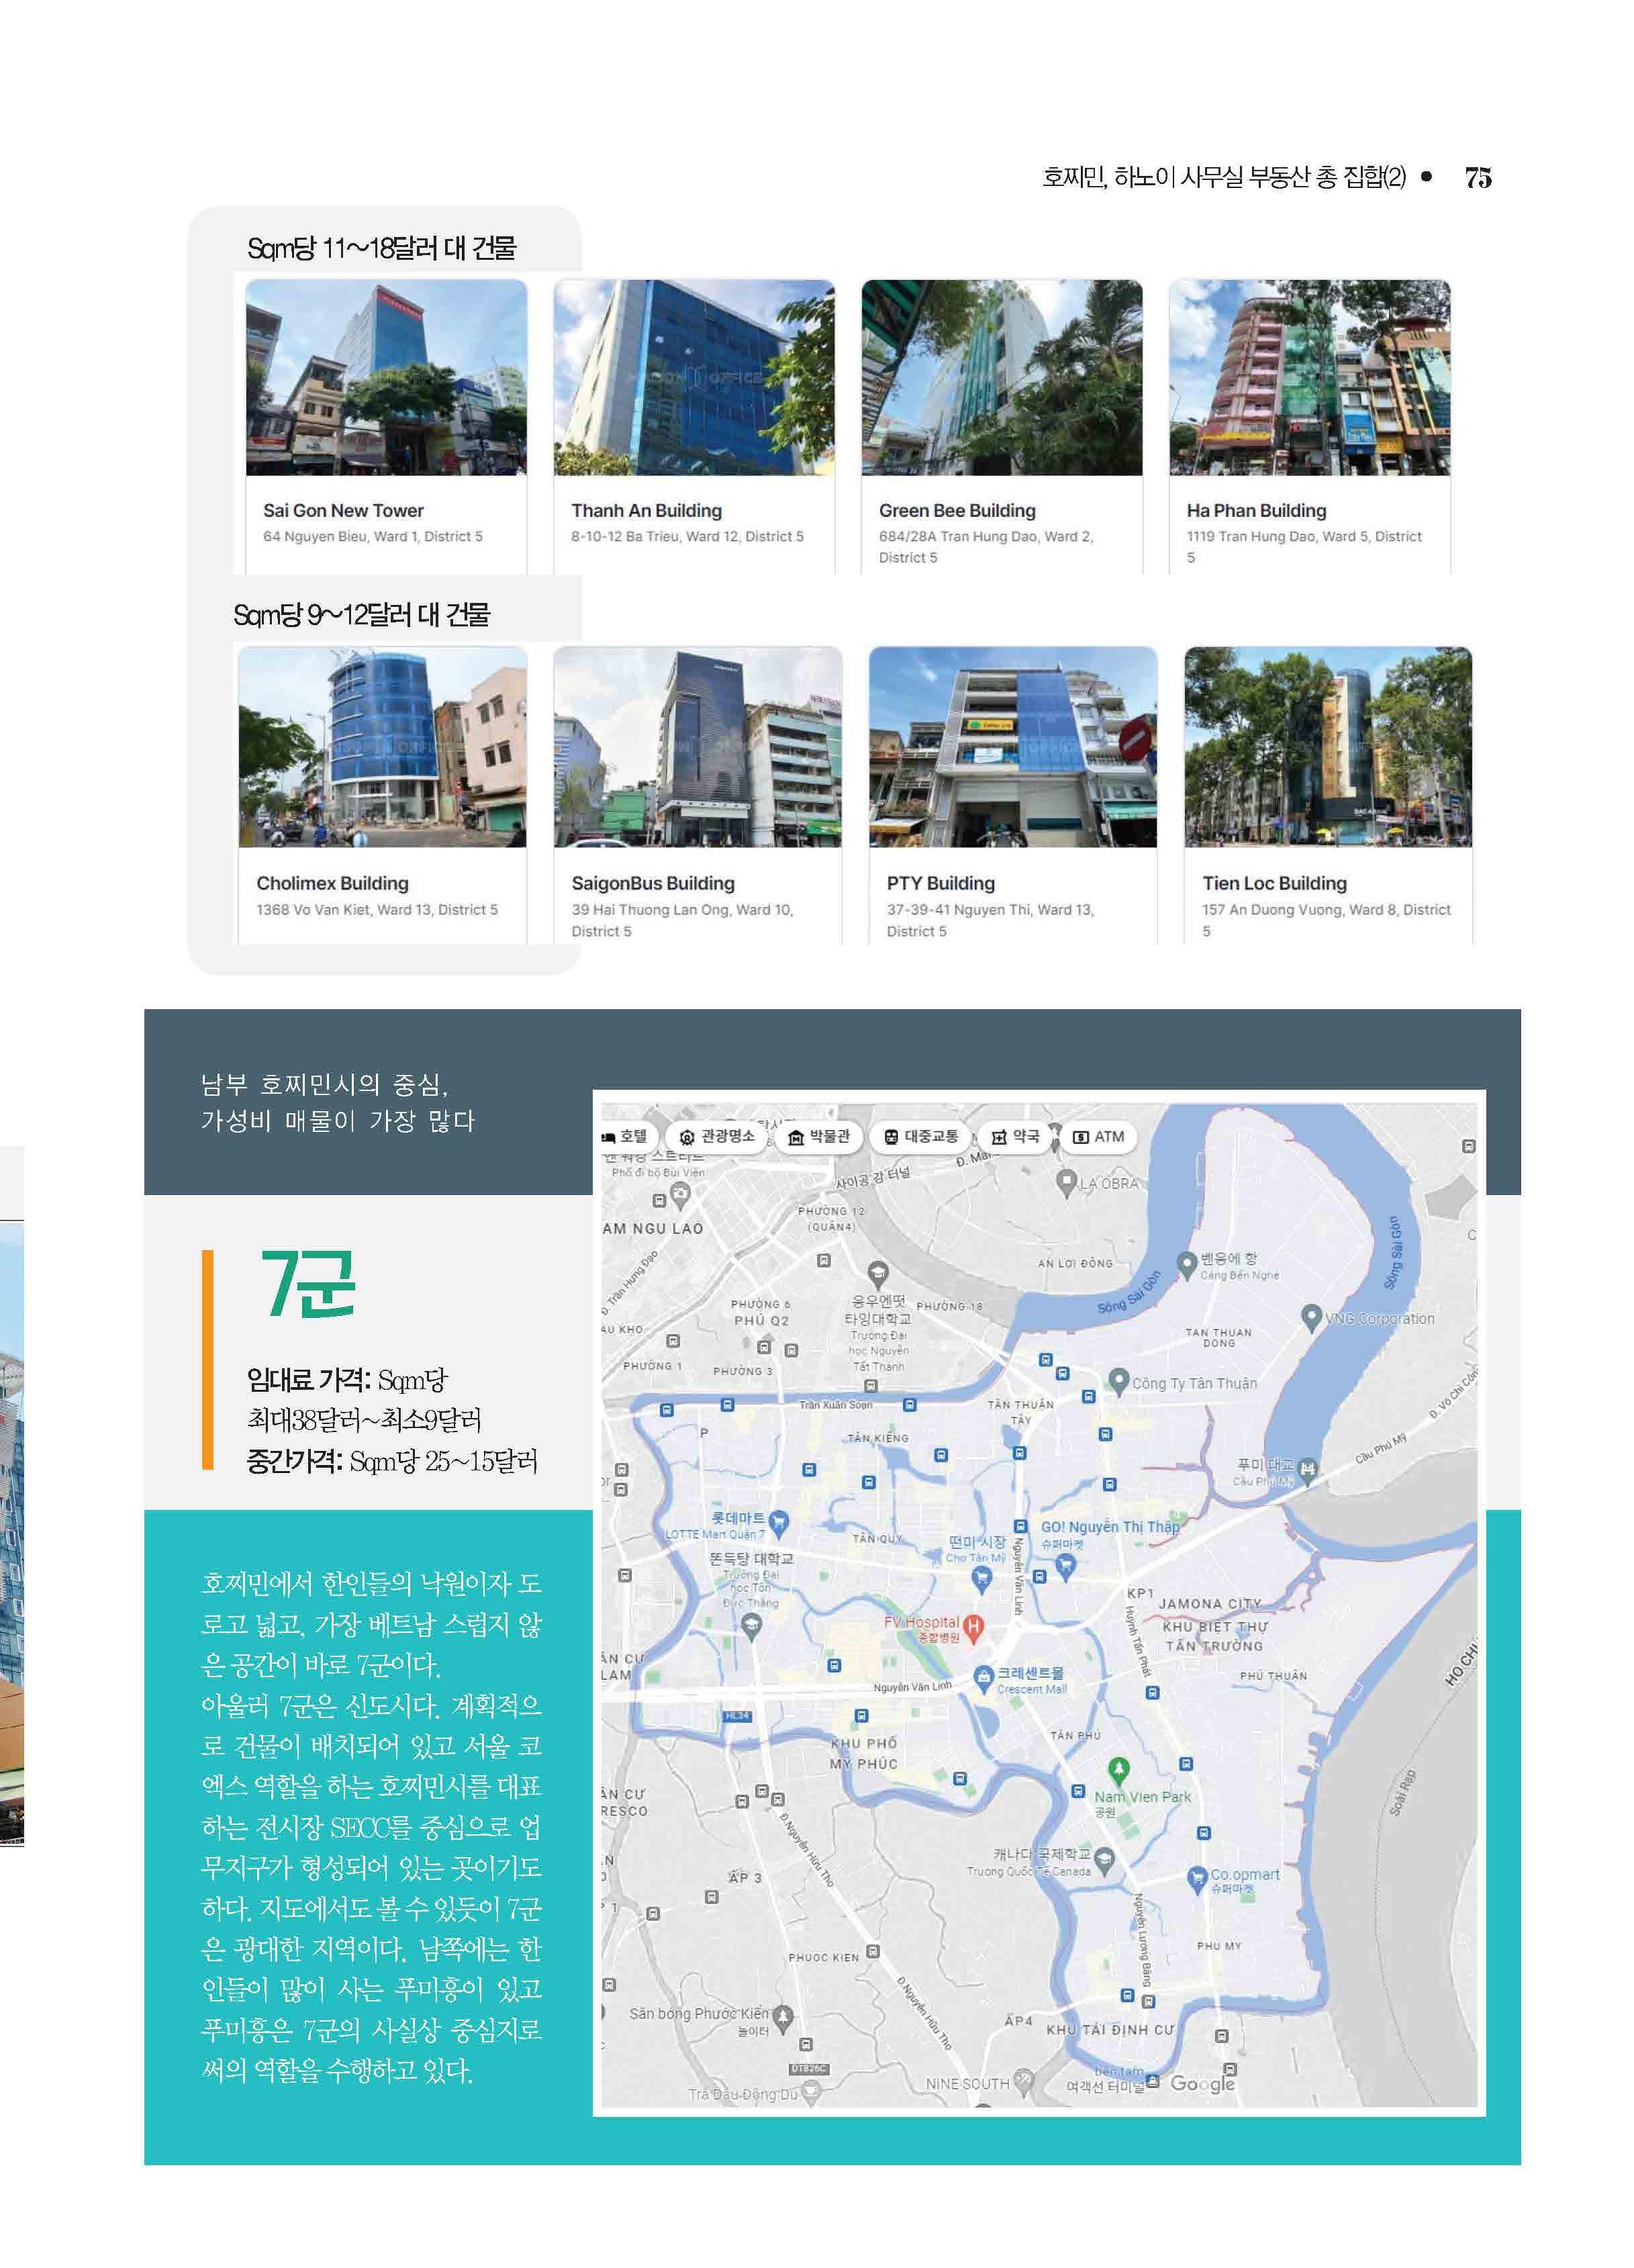Click the LOTTE Mart Quận 7 shopping pin
The image size is (1634, 2268).
click(778, 1522)
